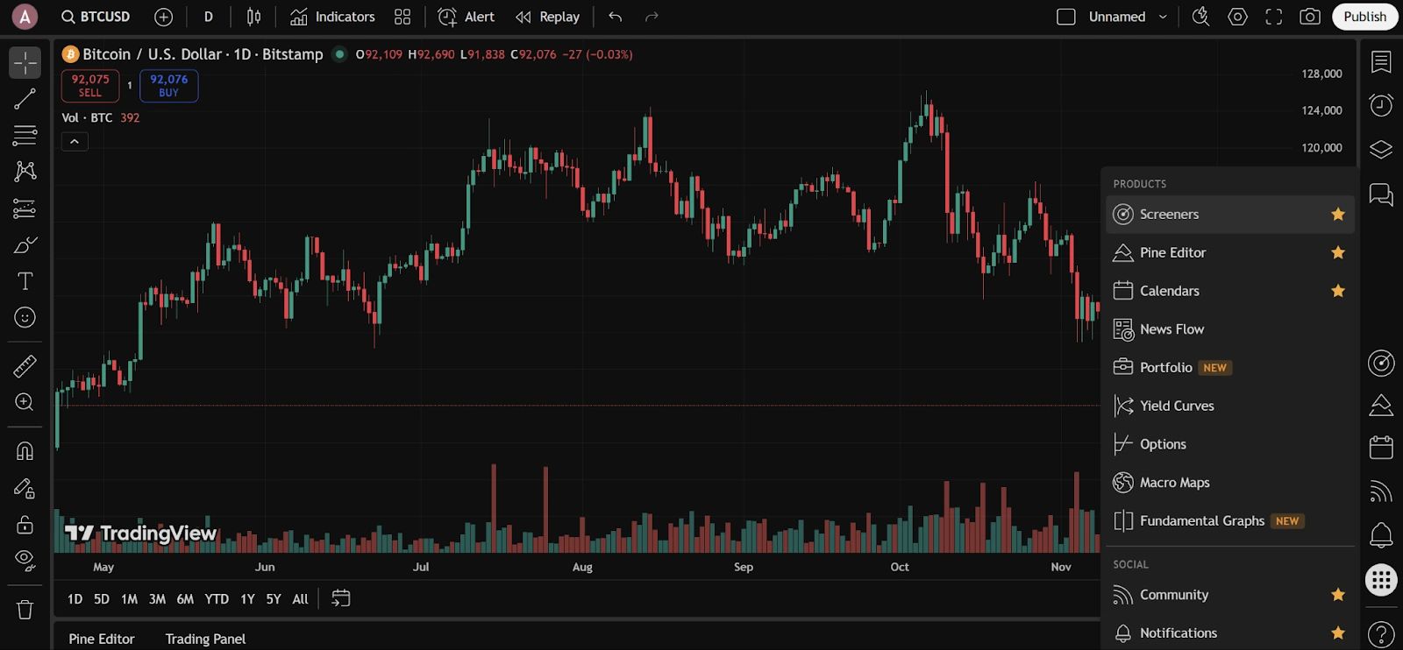Unfavorite Pine Editor using its star

point(1337,253)
